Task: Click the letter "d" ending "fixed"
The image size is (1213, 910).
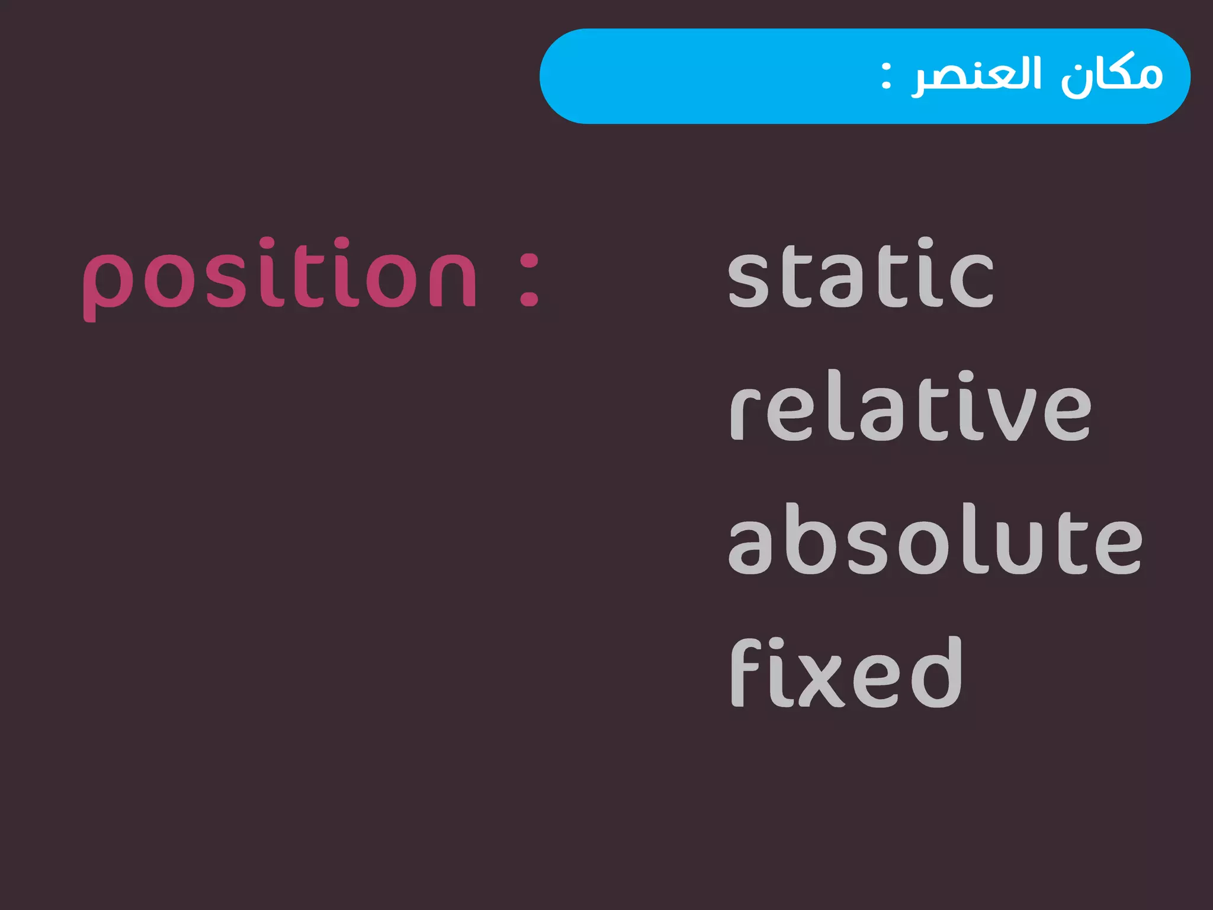Action: pos(935,672)
